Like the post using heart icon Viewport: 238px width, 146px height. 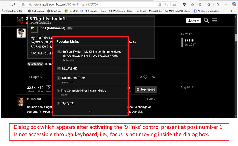click(145, 77)
